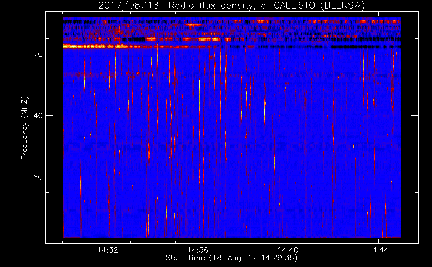Click the 20 MHz frequency tick label
The width and height of the screenshot is (432, 267).
click(38, 54)
